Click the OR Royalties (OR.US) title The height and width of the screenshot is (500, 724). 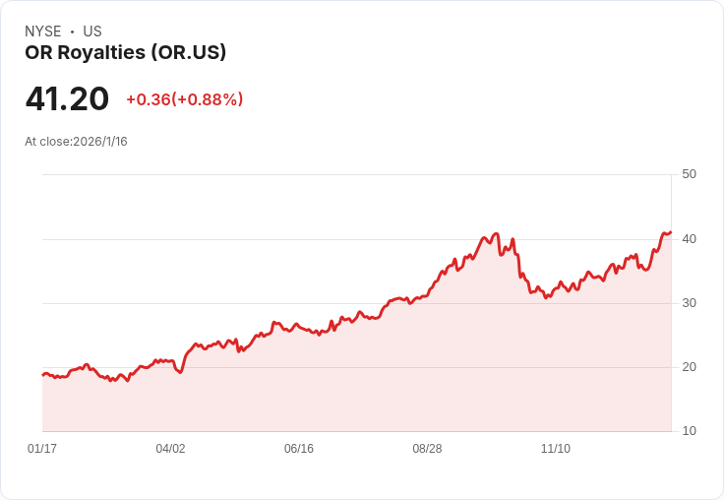(x=126, y=52)
